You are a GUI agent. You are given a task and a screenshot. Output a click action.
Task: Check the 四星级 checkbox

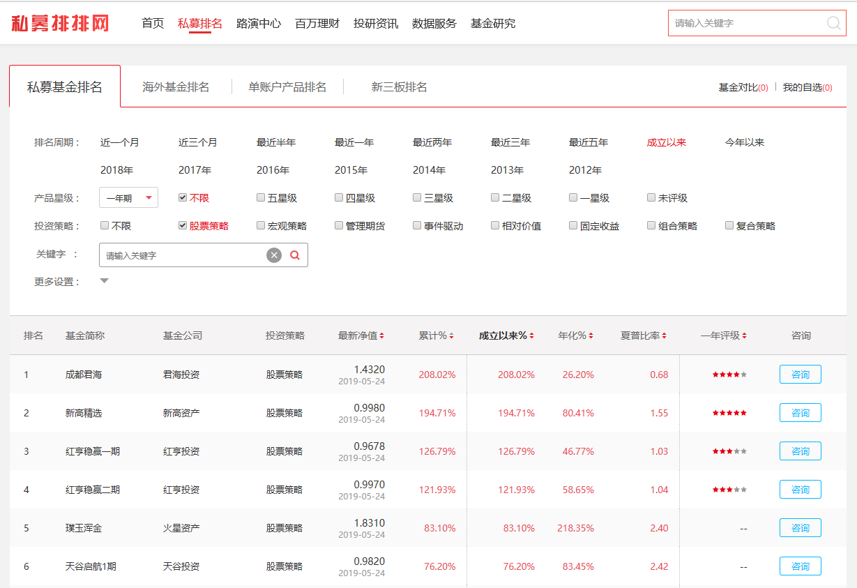click(x=339, y=197)
